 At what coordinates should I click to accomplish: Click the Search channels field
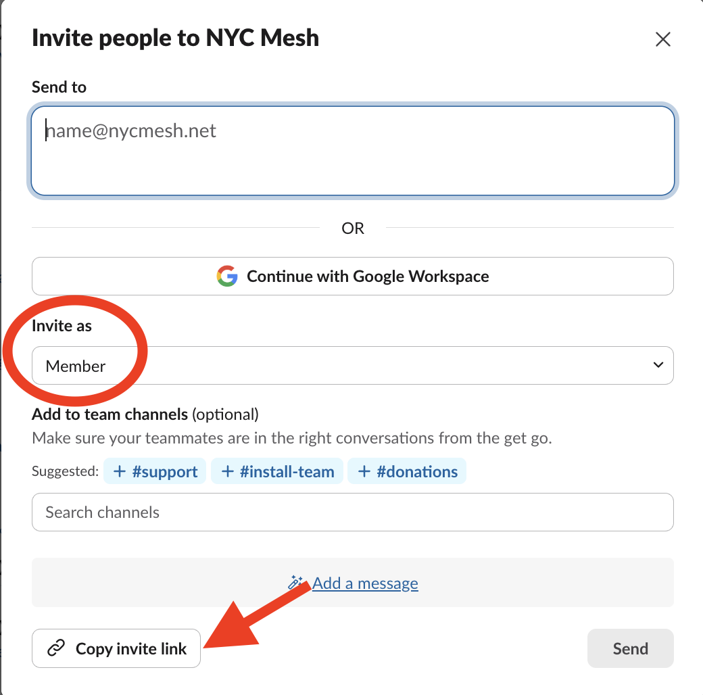pos(352,512)
